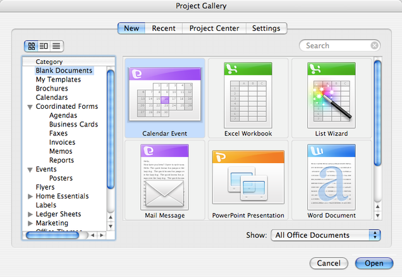Image resolution: width=402 pixels, height=277 pixels.
Task: Click the Open button
Action: [374, 263]
